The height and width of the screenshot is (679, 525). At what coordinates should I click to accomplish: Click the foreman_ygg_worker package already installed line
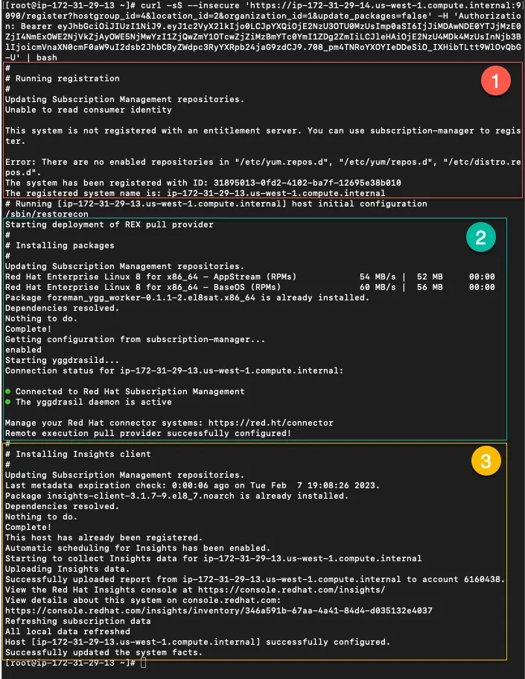pyautogui.click(x=188, y=297)
